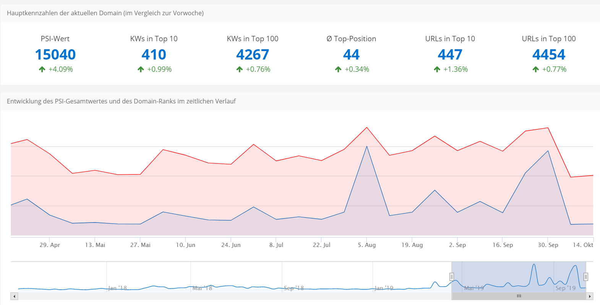This screenshot has height=305, width=600.
Task: Click the trend arrow under Ø Top-Position
Action: tap(338, 69)
